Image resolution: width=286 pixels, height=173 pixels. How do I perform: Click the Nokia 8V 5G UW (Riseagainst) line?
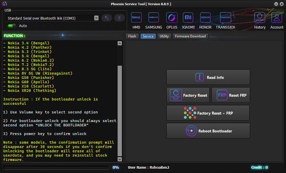click(x=38, y=73)
